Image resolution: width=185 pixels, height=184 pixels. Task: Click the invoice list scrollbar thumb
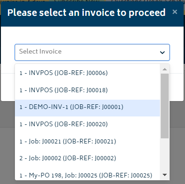pyautogui.click(x=164, y=106)
